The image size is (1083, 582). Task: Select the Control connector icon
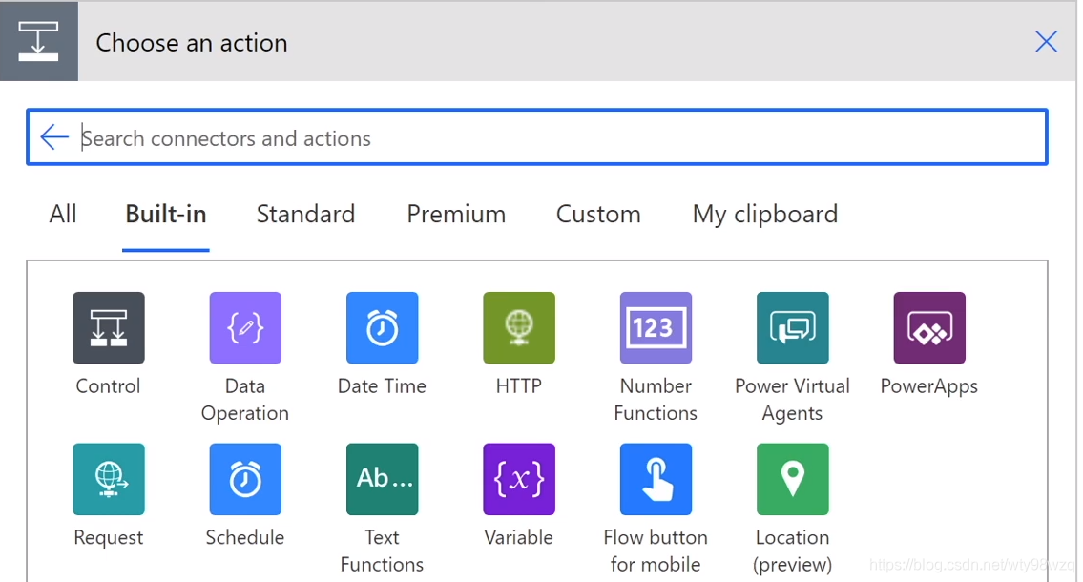(x=109, y=328)
